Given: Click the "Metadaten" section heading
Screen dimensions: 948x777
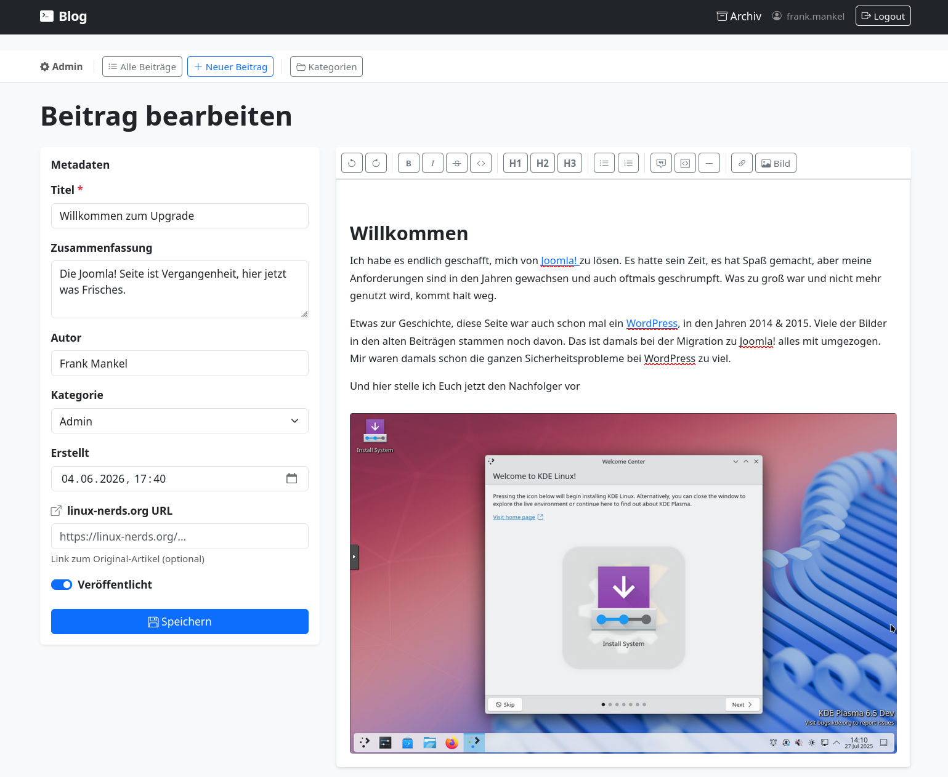Looking at the screenshot, I should 80,165.
